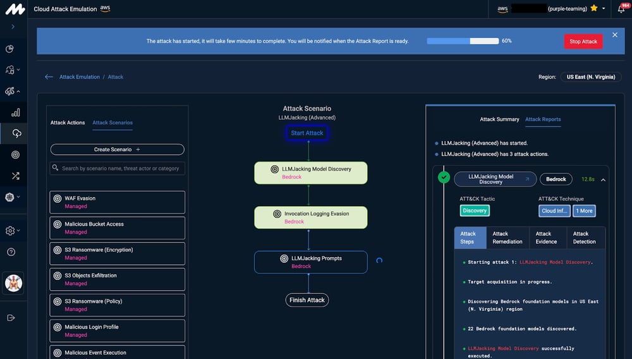Image resolution: width=632 pixels, height=359 pixels.
Task: Open the notifications bell
Action: (x=621, y=9)
